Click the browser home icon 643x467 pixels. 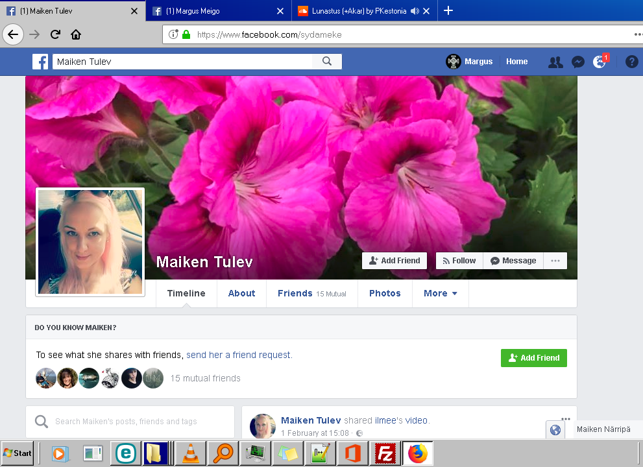point(76,34)
